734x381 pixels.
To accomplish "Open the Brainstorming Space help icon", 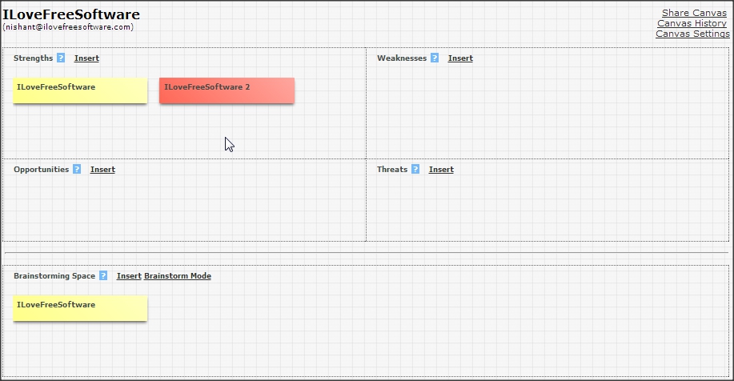I will (103, 275).
